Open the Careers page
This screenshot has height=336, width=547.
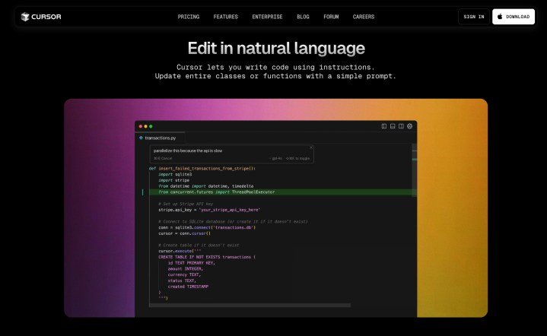[x=364, y=17]
